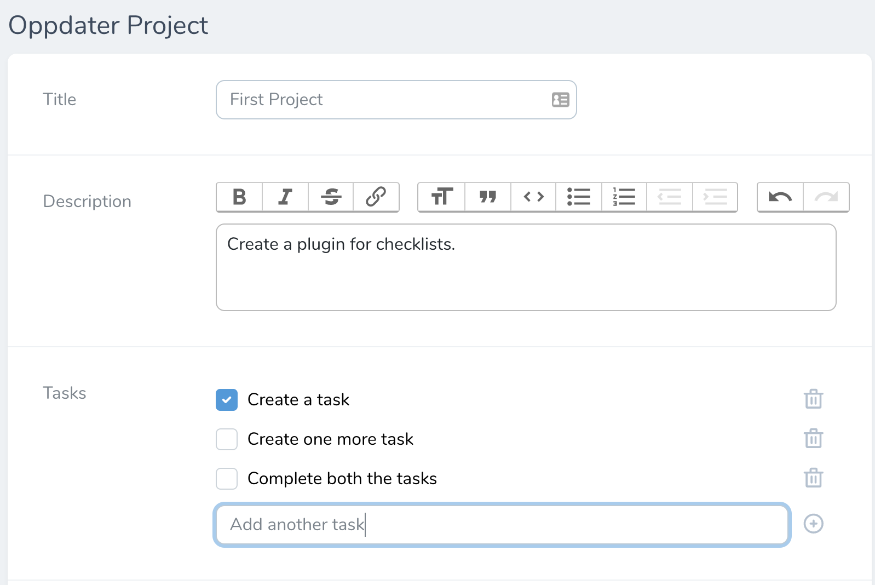Viewport: 875px width, 585px height.
Task: Click the decrease indent button
Action: click(670, 197)
